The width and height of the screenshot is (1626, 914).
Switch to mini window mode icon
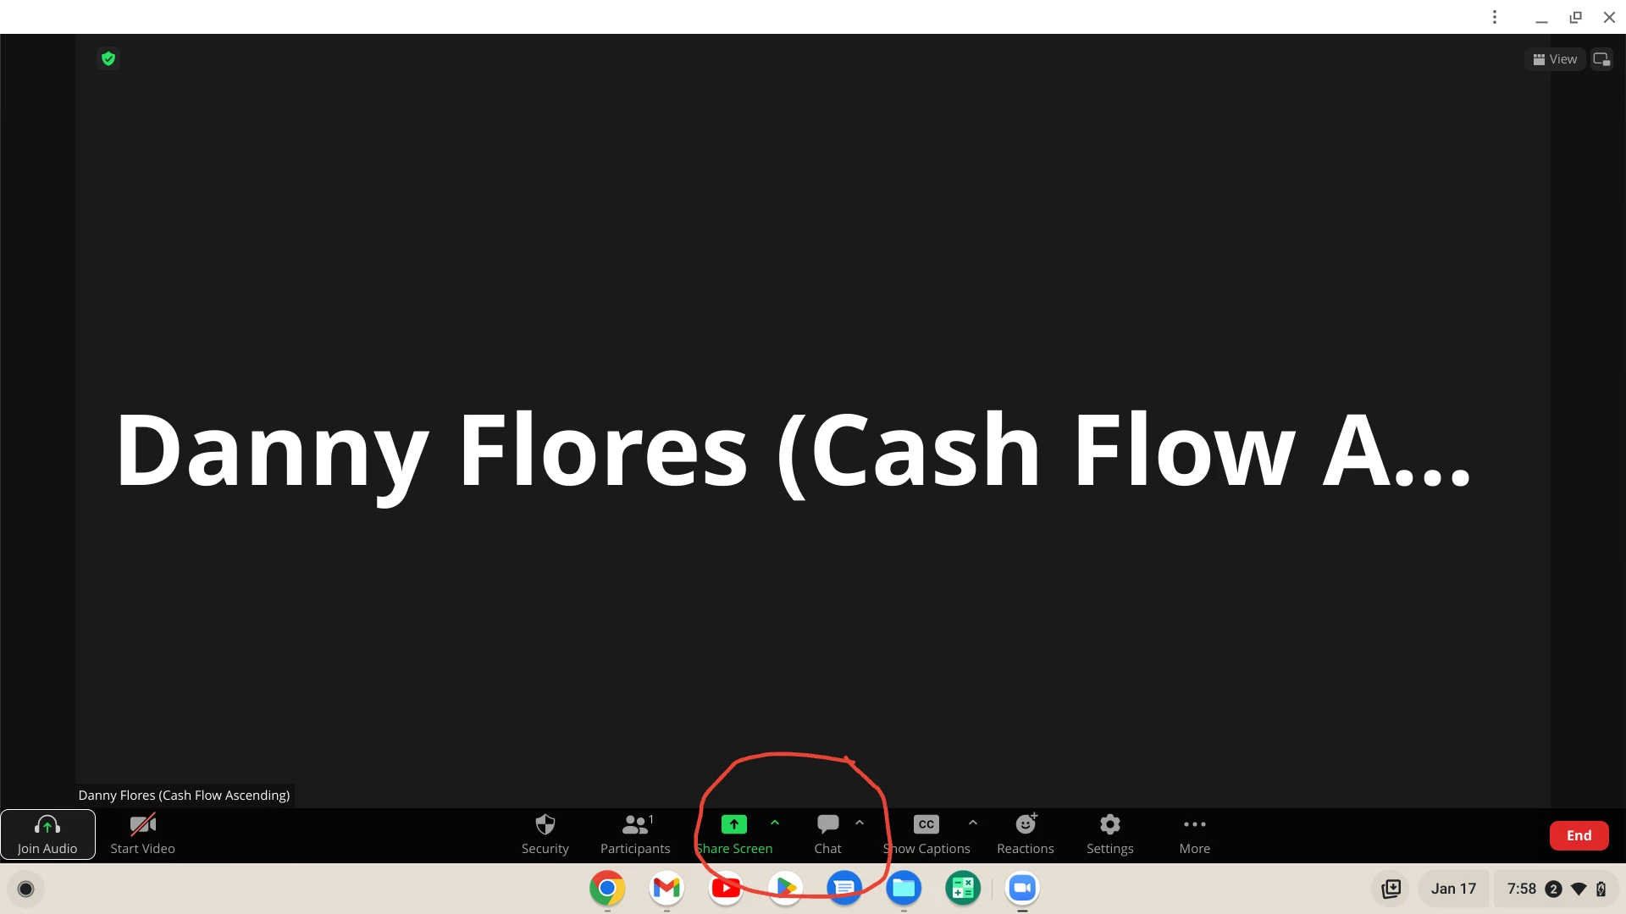pos(1601,59)
